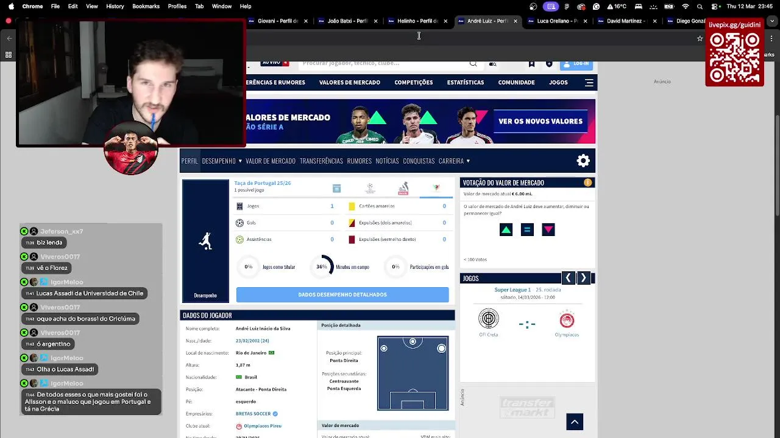Image resolution: width=780 pixels, height=438 pixels.
Task: Select the Taça de Portugal competition icon
Action: pos(436,189)
